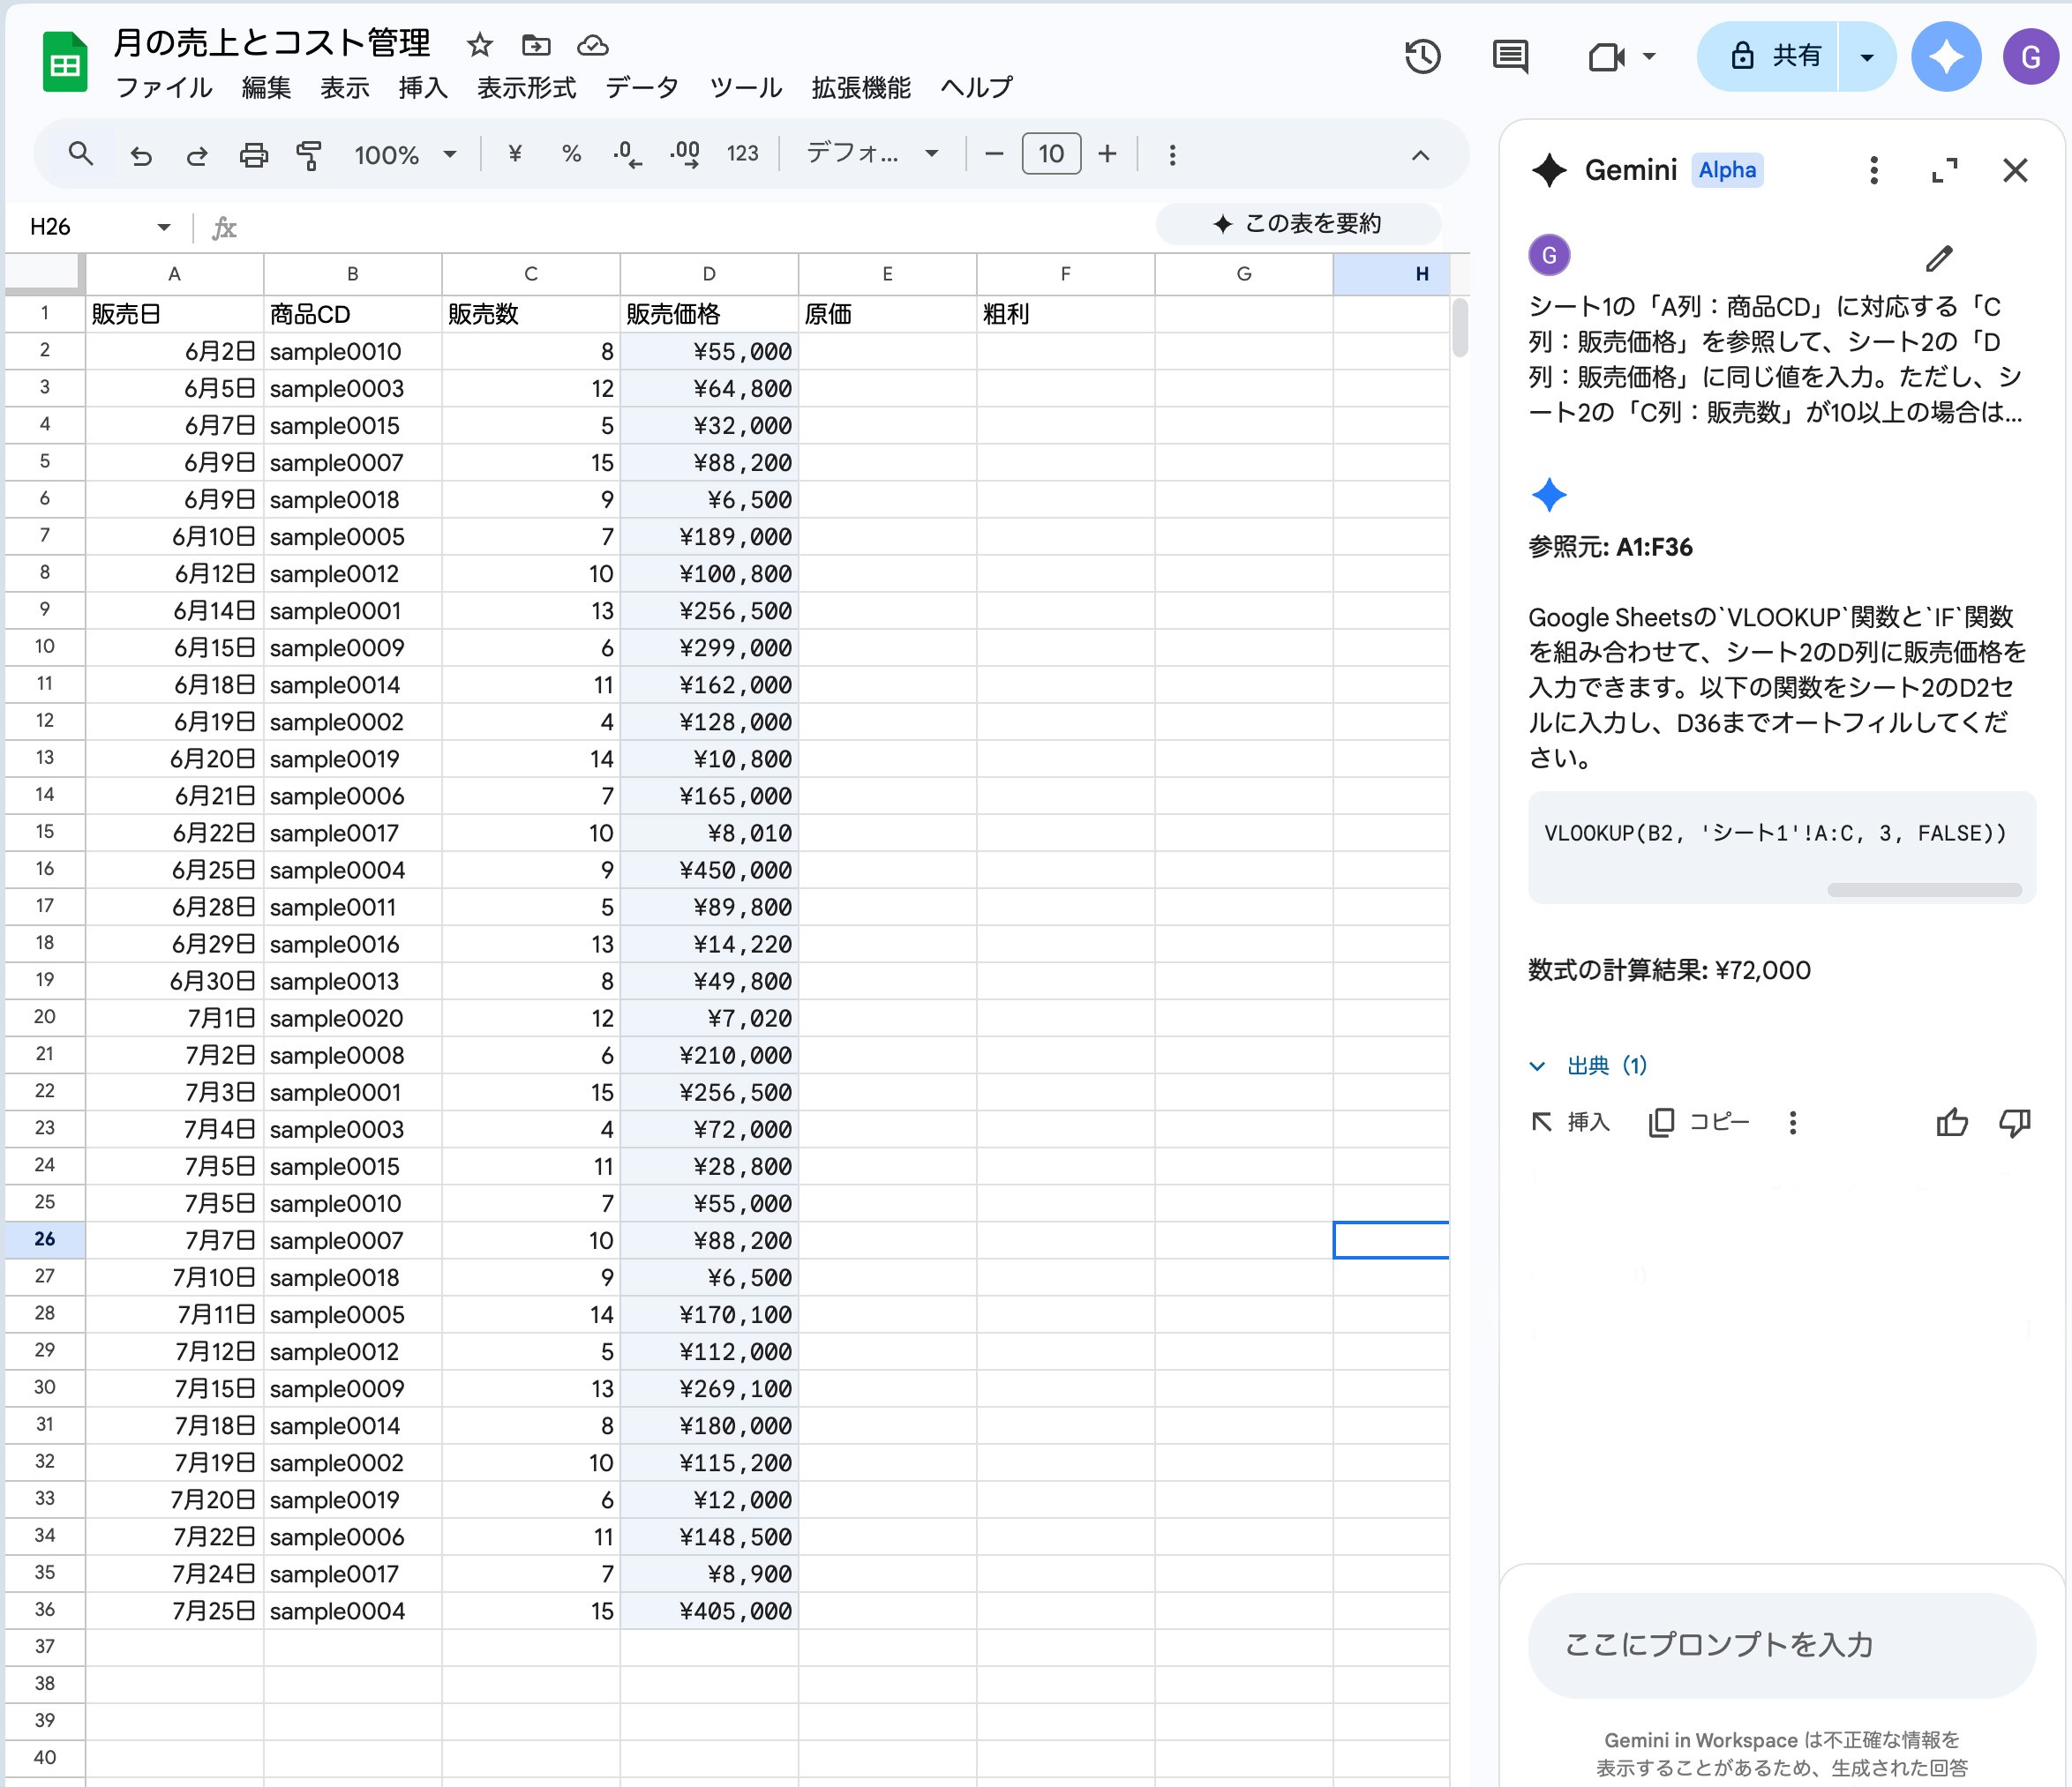Click the increase decimal places icon

coord(684,153)
